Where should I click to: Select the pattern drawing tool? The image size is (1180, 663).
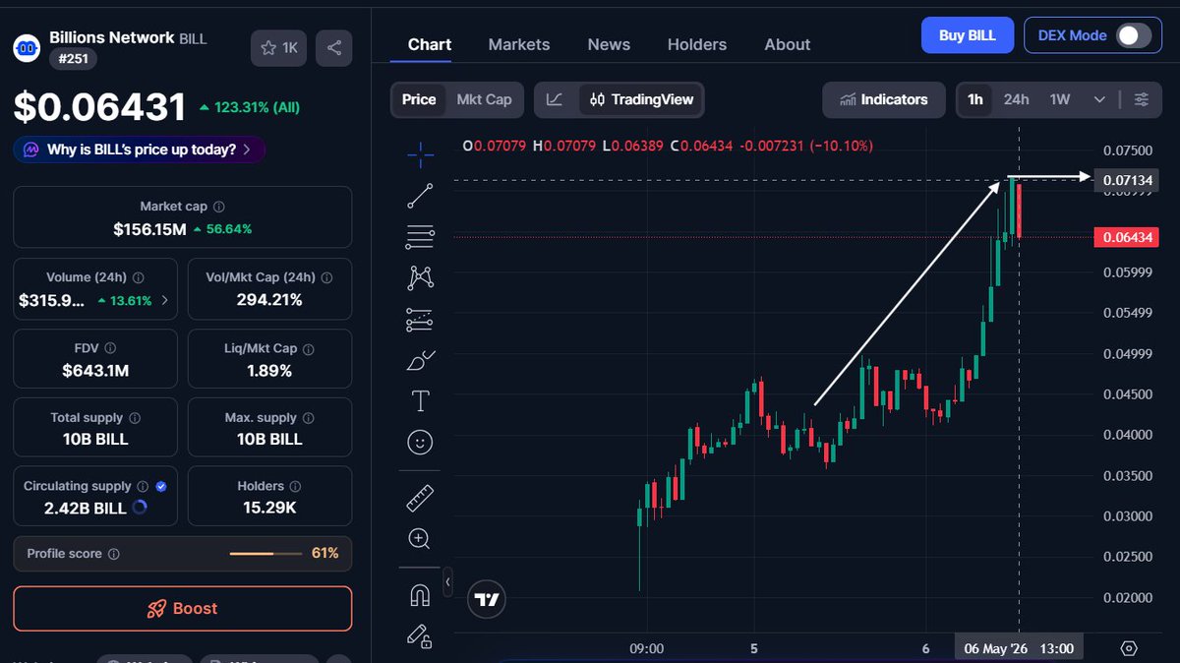[x=420, y=277]
